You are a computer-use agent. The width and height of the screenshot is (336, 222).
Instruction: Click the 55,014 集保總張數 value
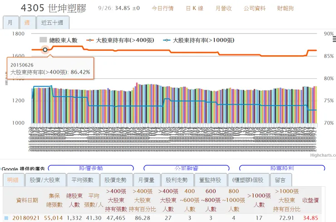54,218
